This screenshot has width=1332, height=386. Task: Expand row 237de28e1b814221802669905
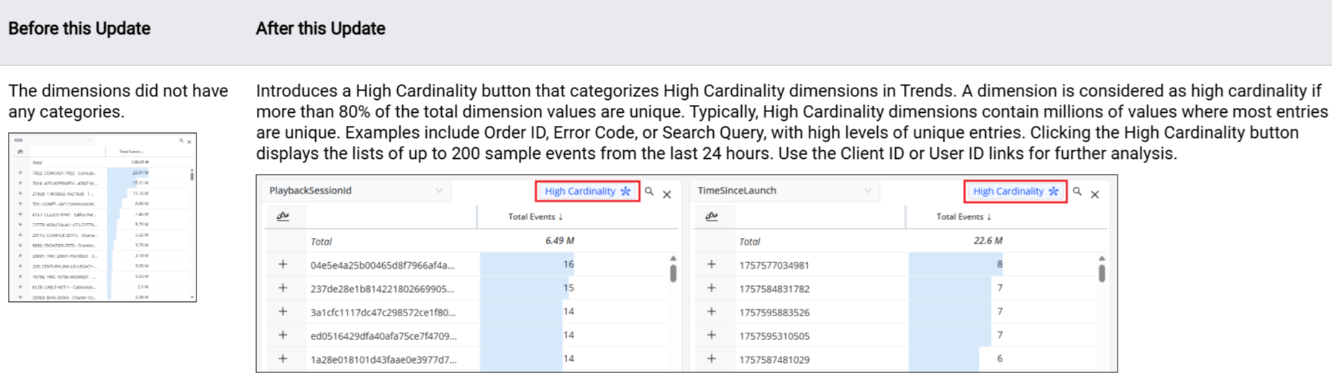click(283, 288)
